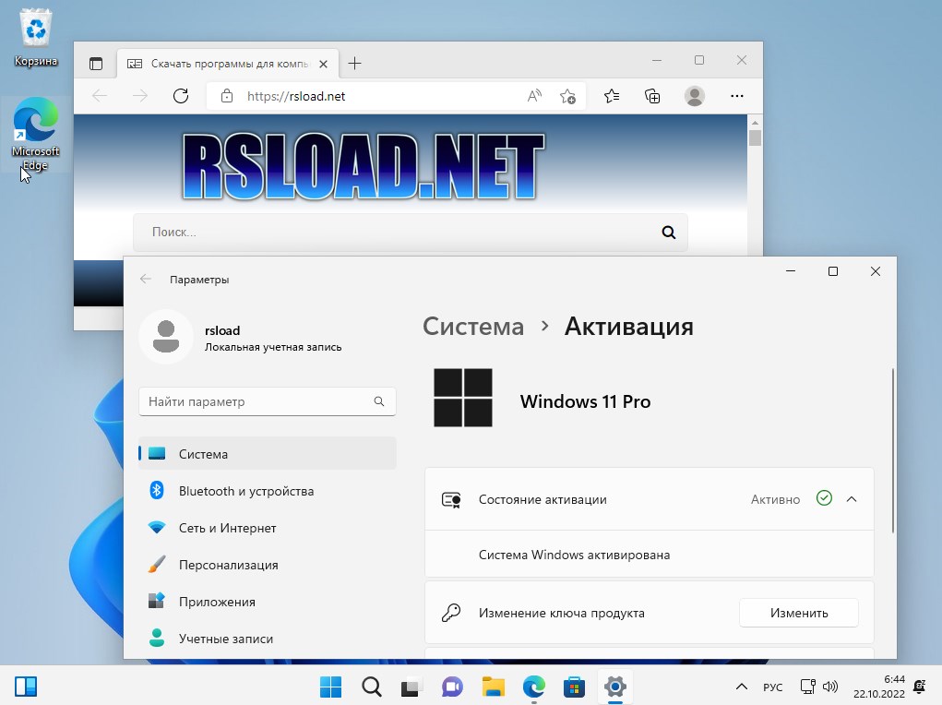Focus the Settings search box
This screenshot has width=942, height=705.
(x=268, y=401)
